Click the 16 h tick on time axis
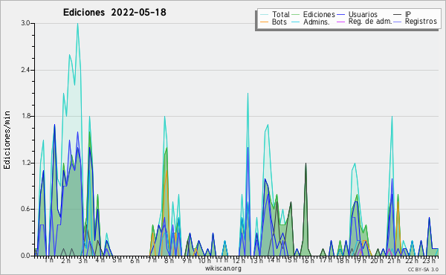 pos(308,261)
